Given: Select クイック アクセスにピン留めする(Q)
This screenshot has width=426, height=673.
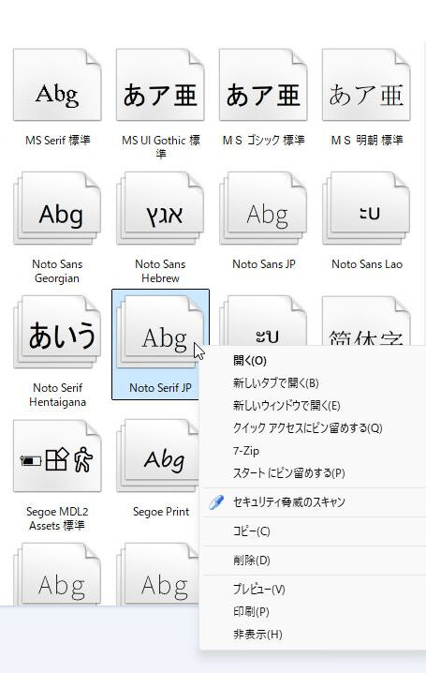Looking at the screenshot, I should (308, 428).
